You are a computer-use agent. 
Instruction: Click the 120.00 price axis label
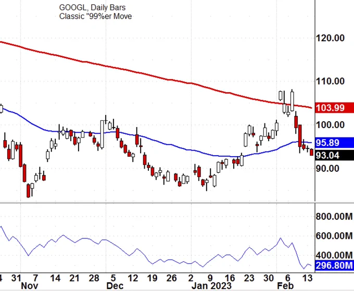point(330,38)
